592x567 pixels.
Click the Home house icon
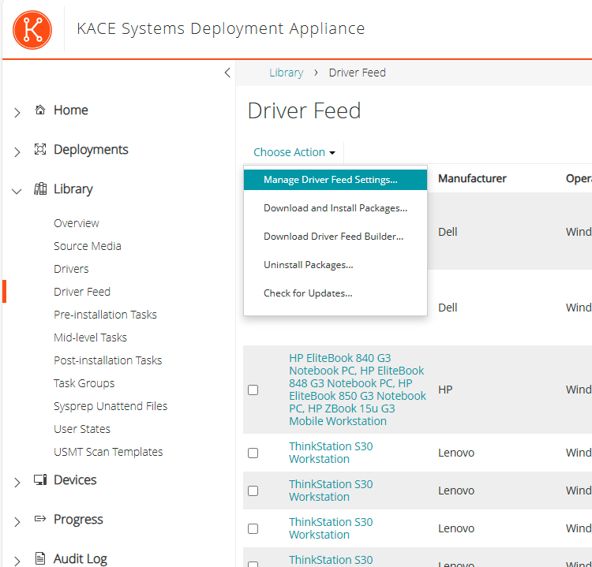coord(40,110)
